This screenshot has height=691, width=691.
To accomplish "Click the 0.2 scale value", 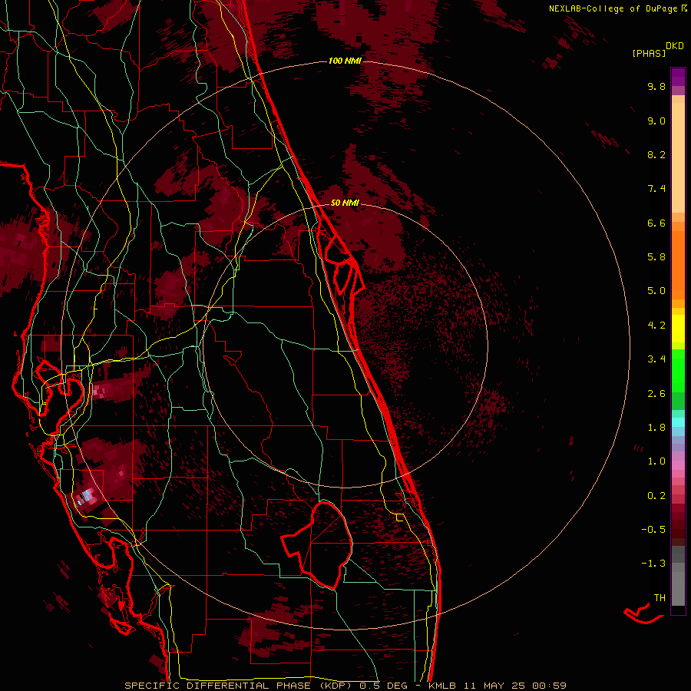I will [656, 496].
